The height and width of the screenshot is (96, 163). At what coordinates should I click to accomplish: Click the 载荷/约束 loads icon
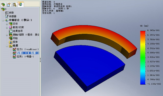pyautogui.click(x=11, y=27)
